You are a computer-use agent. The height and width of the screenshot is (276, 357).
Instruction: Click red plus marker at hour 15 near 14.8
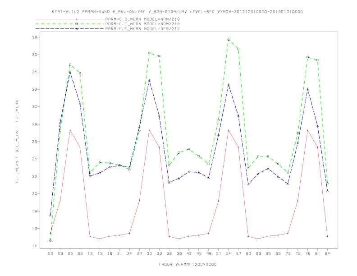coord(100,239)
